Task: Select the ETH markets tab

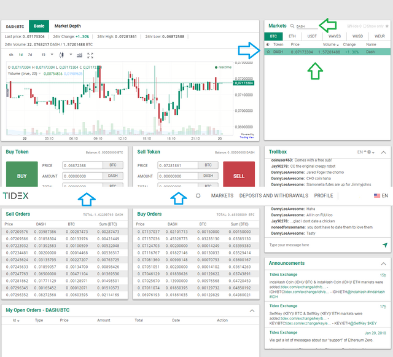Action: (292, 36)
